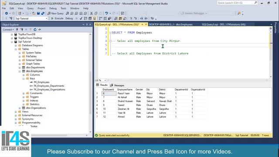Toggle auto-hide pin on Object Explorer
The height and width of the screenshot is (157, 279).
pyautogui.click(x=87, y=24)
